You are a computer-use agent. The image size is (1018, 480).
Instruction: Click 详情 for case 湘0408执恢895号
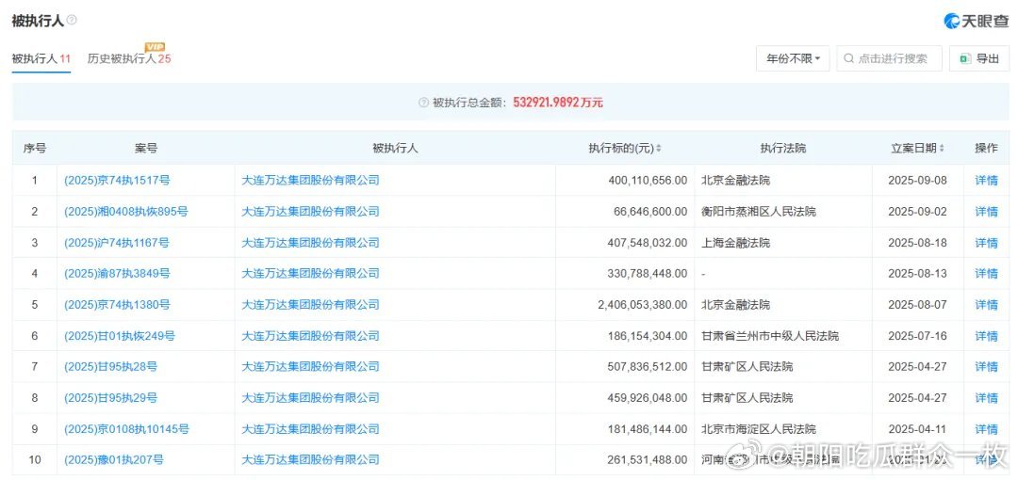986,212
